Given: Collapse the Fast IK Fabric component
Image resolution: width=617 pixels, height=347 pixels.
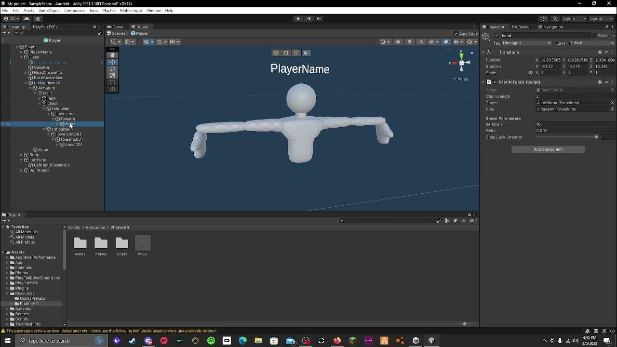Looking at the screenshot, I should pos(483,82).
